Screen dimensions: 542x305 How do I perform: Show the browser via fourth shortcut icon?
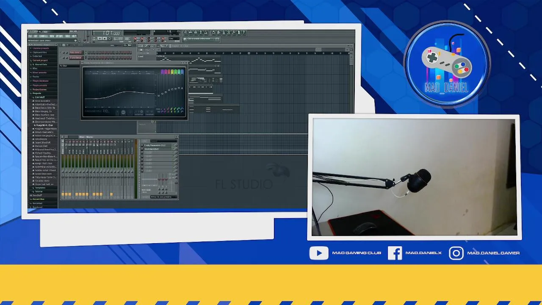tap(201, 32)
